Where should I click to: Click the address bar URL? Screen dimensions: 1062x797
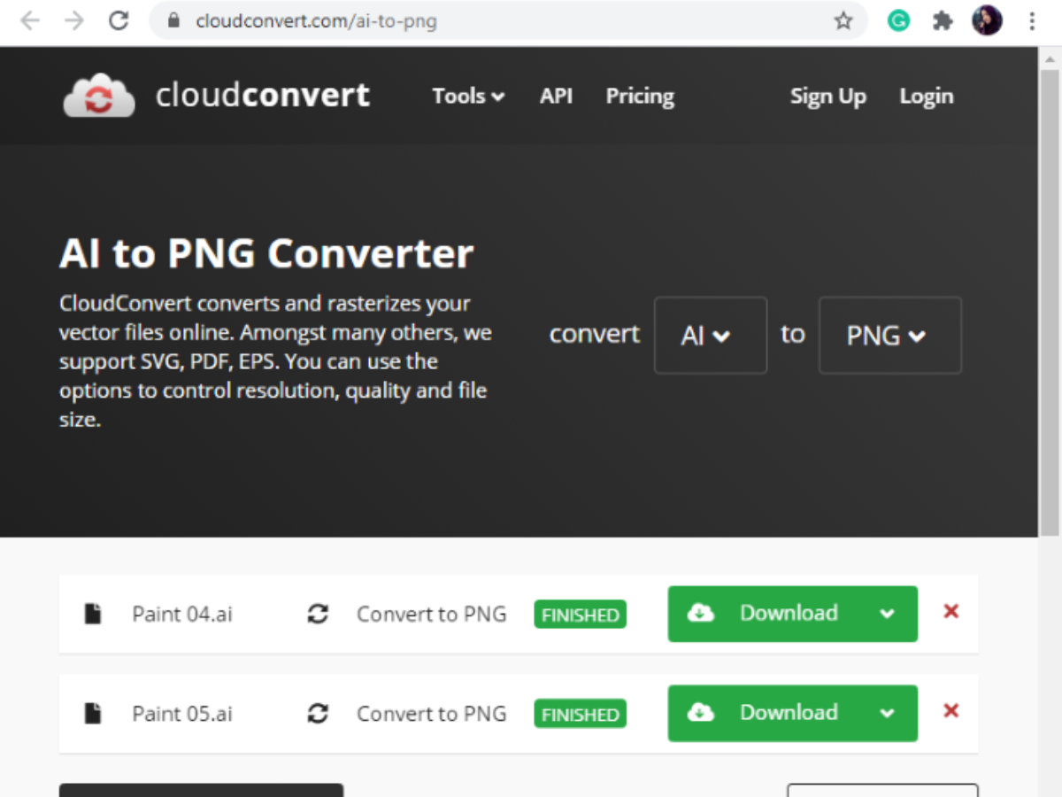316,21
